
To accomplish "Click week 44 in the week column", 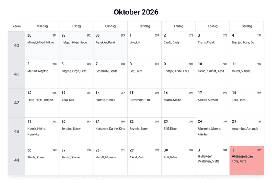I will 17,160.
